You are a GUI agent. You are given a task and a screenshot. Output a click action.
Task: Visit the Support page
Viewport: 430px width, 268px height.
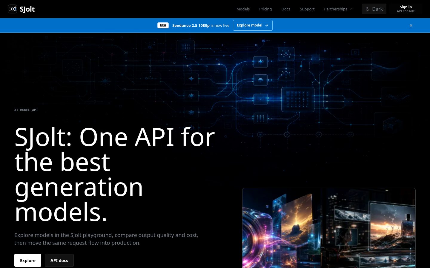click(307, 9)
